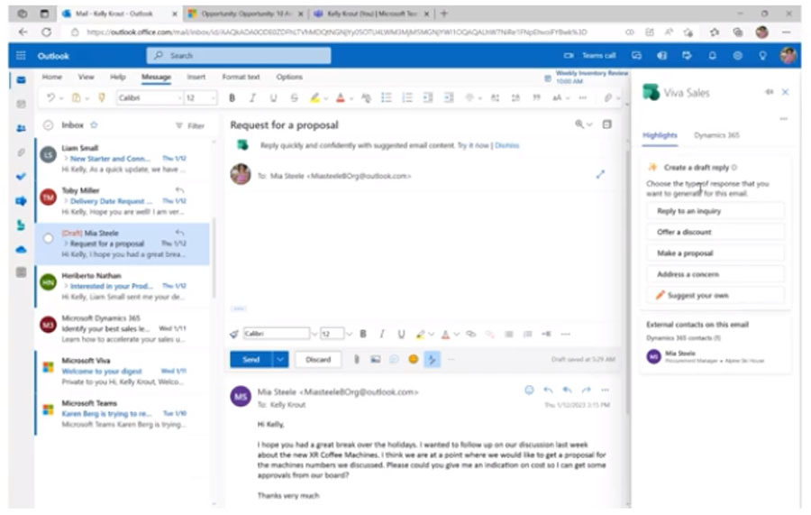
Task: Click the Send button
Action: click(x=251, y=359)
